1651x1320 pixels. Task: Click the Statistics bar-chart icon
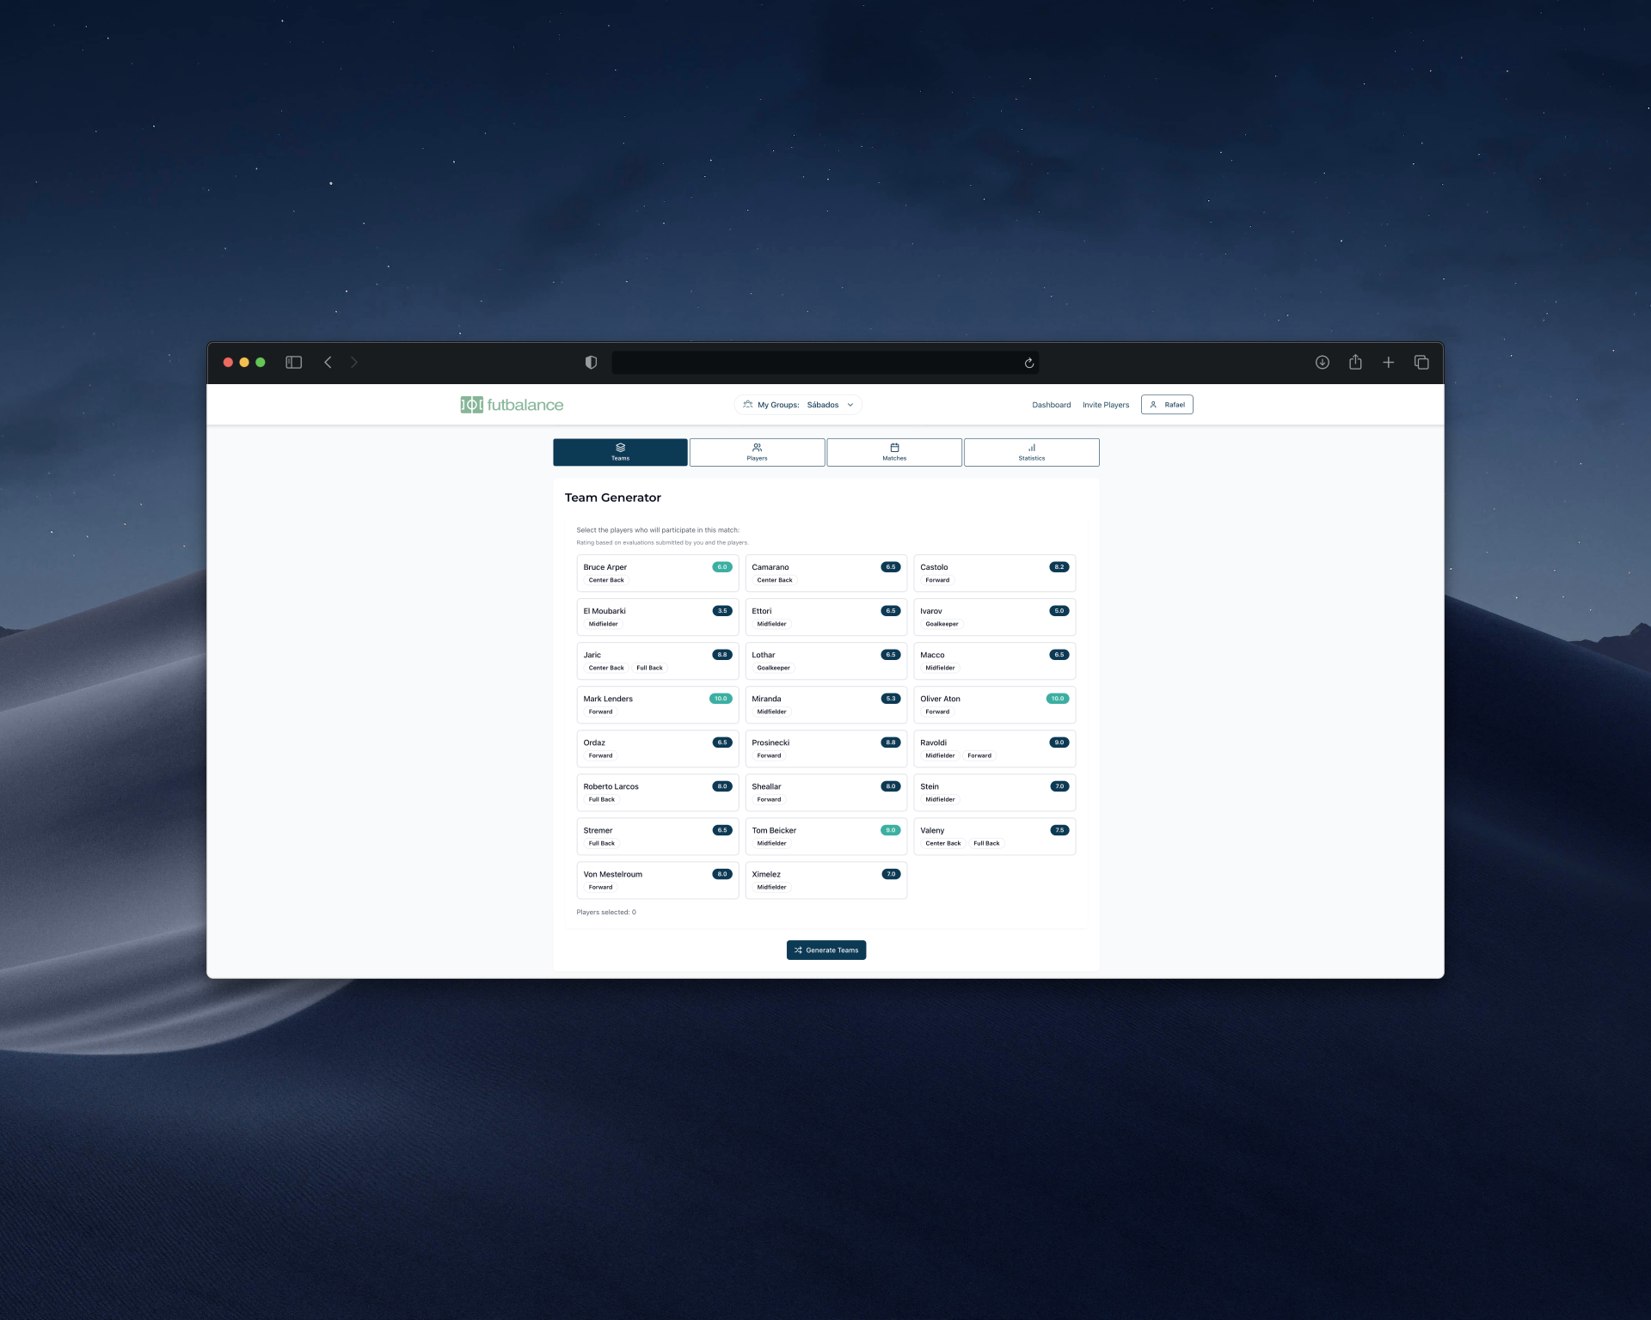click(x=1031, y=448)
